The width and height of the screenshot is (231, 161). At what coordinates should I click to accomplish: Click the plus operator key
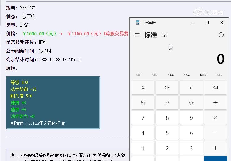point(215,148)
